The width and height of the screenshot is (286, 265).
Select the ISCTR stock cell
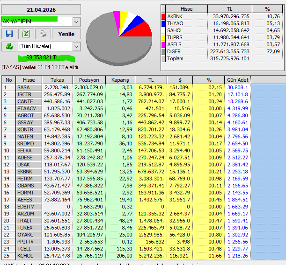29,94
